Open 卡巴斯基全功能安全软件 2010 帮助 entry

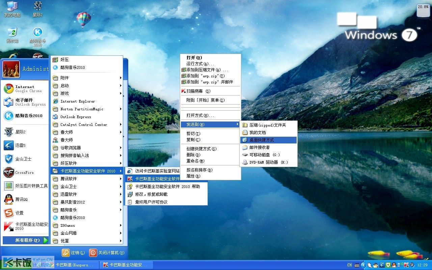point(166,187)
